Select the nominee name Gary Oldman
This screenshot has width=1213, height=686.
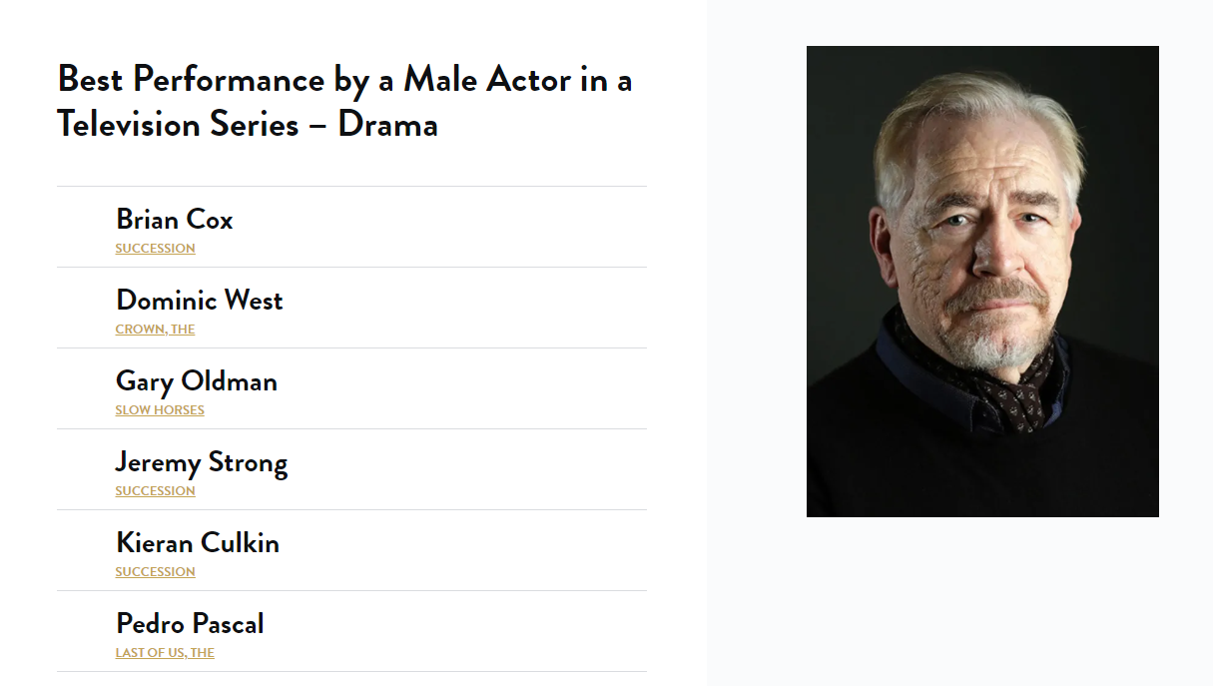(197, 381)
